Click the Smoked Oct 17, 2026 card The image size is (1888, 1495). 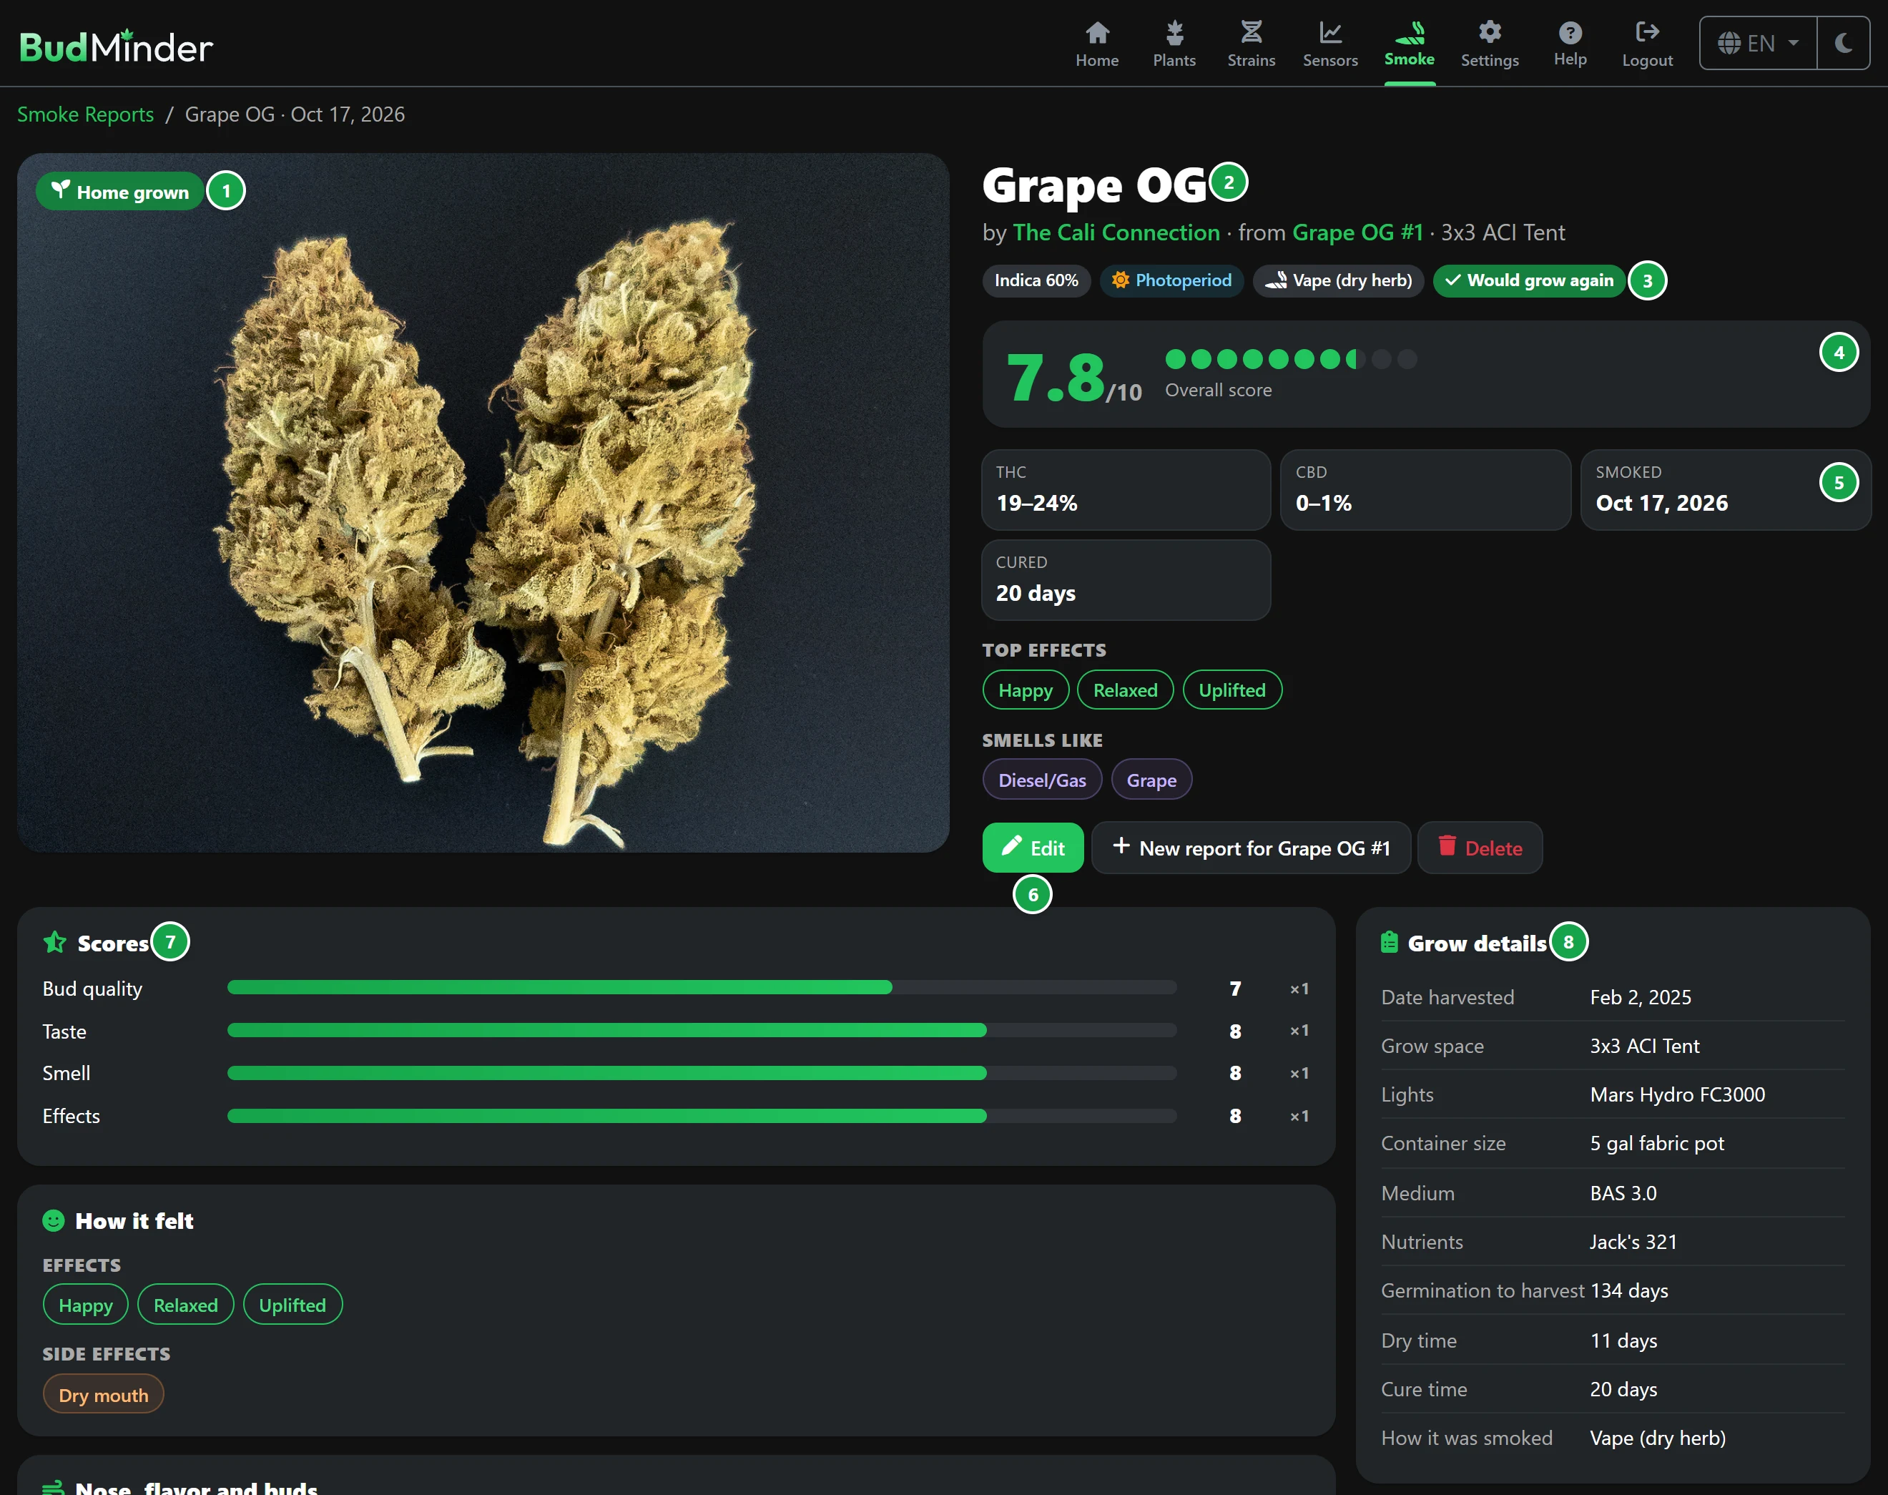(x=1725, y=489)
